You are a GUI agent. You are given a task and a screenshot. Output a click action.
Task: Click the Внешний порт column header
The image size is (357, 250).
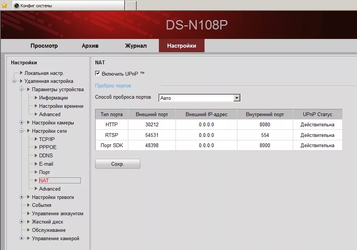(152, 114)
